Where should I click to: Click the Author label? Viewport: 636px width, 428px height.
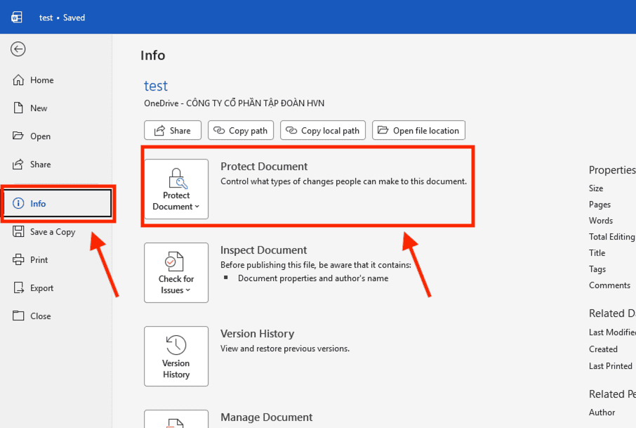tap(602, 412)
